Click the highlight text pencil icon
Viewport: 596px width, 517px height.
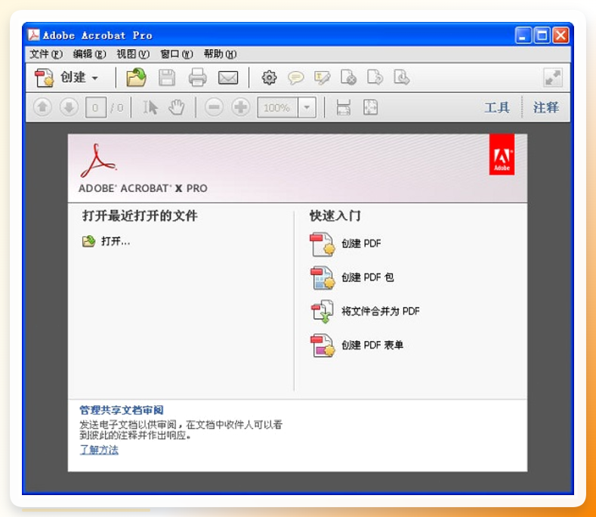(x=323, y=78)
